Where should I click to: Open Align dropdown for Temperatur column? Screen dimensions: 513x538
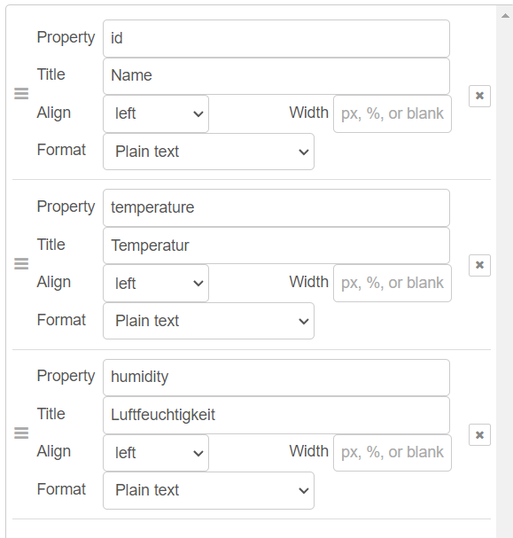click(x=156, y=283)
